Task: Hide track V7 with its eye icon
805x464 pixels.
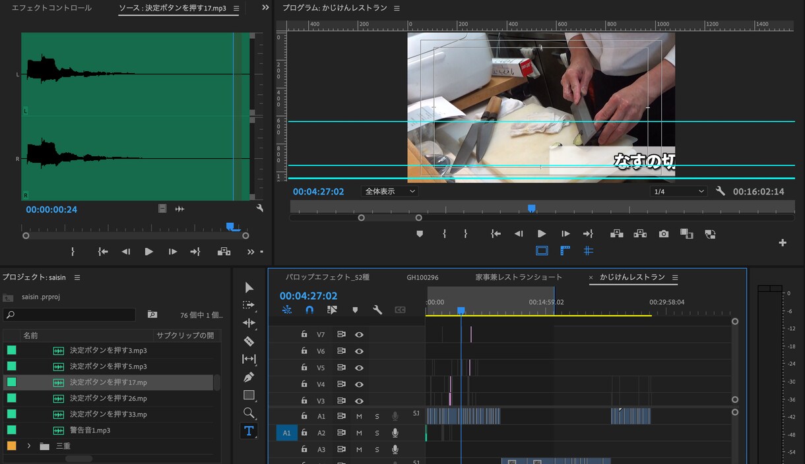Action: coord(360,334)
